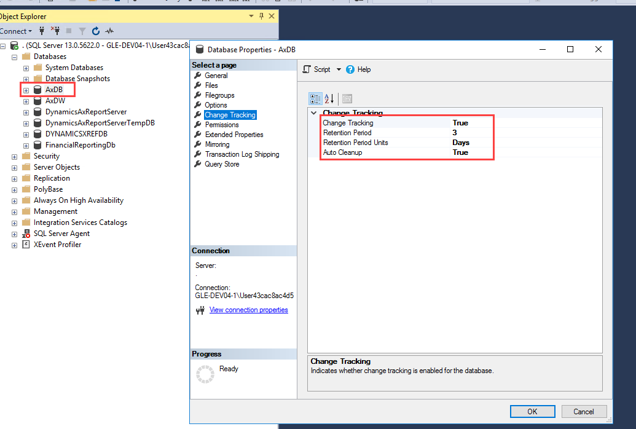Click the XEvent Profiler icon

point(26,245)
